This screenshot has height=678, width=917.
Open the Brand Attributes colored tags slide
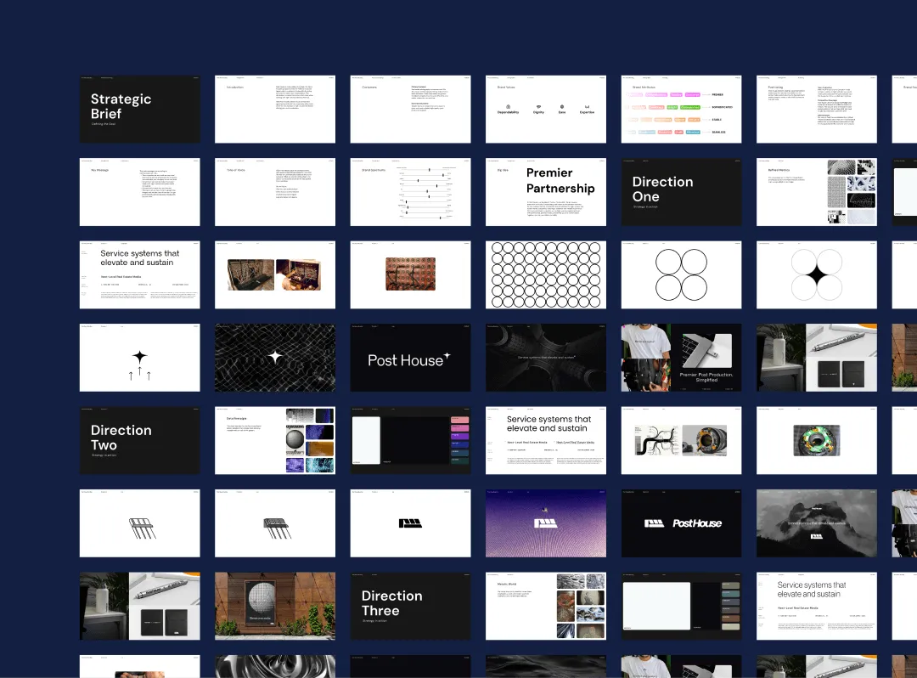[681, 109]
